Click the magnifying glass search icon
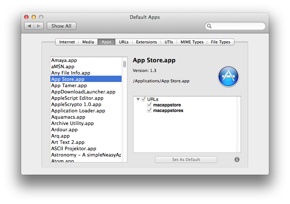Viewport: 290px width, 204px height. point(209,26)
